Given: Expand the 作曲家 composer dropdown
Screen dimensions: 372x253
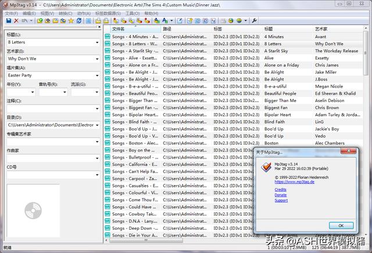Looking at the screenshot, I should [97, 158].
